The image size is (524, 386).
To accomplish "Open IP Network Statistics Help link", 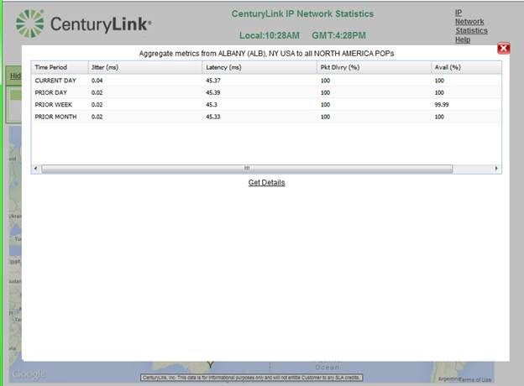I will coord(471,26).
